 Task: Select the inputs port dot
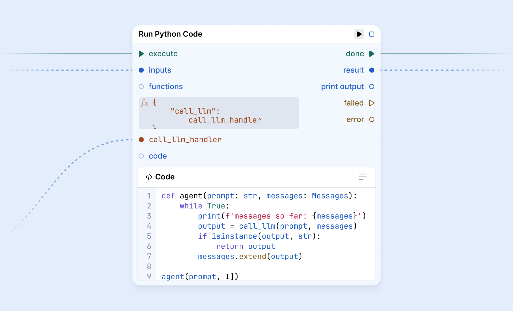click(x=141, y=70)
